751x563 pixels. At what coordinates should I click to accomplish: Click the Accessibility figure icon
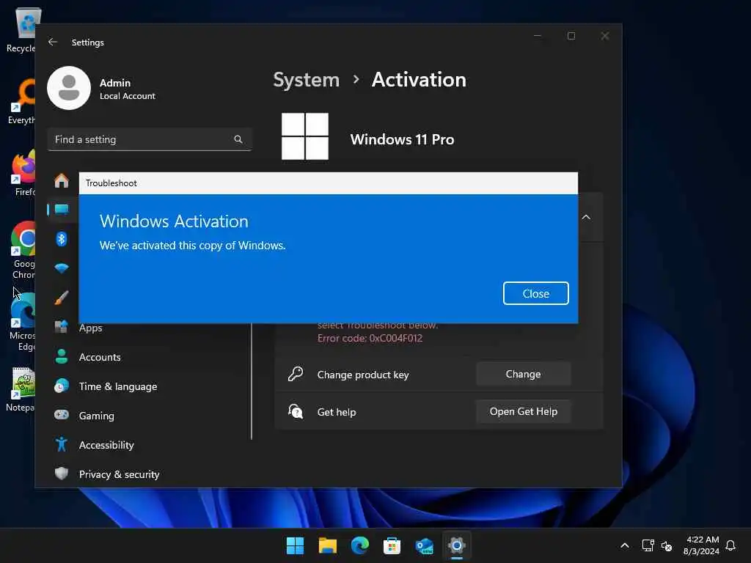pos(62,444)
